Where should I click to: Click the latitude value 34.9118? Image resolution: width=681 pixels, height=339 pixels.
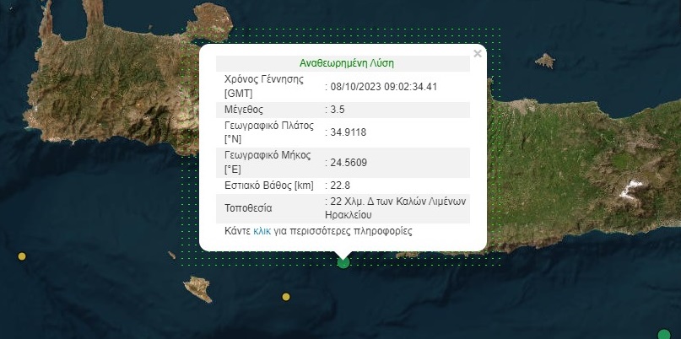point(348,132)
